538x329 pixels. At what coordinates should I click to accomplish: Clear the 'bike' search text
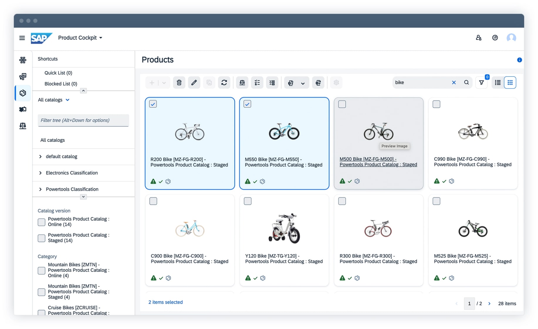(x=454, y=83)
